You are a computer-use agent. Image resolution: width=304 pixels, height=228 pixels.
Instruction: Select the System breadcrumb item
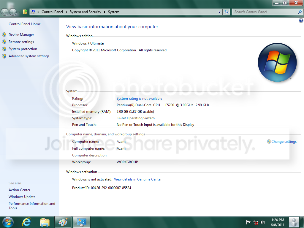114,12
